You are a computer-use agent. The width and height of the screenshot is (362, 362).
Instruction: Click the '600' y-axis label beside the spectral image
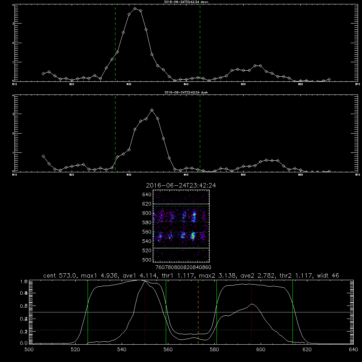coord(147,213)
